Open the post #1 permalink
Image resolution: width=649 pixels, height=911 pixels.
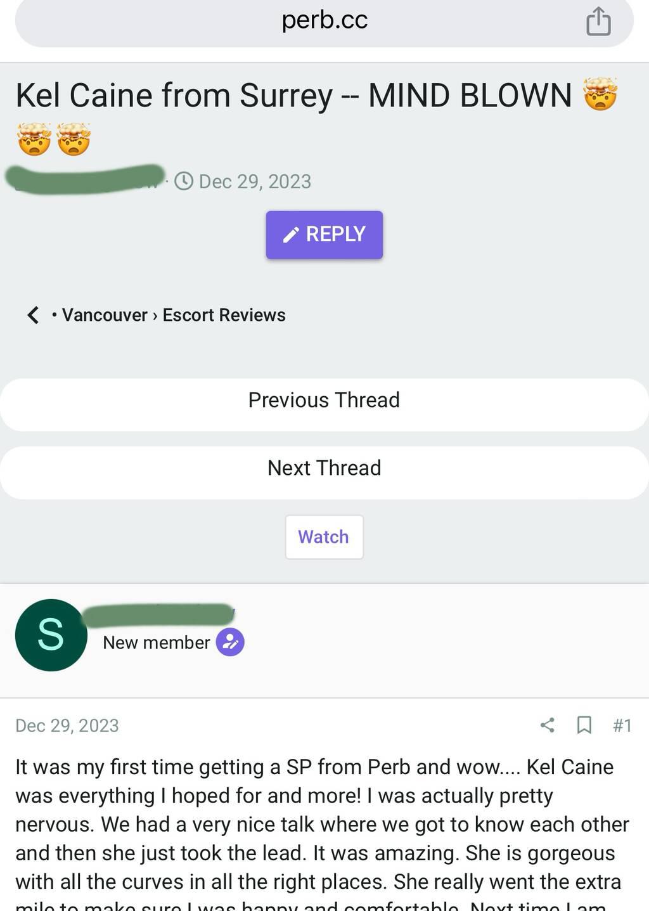(x=622, y=725)
